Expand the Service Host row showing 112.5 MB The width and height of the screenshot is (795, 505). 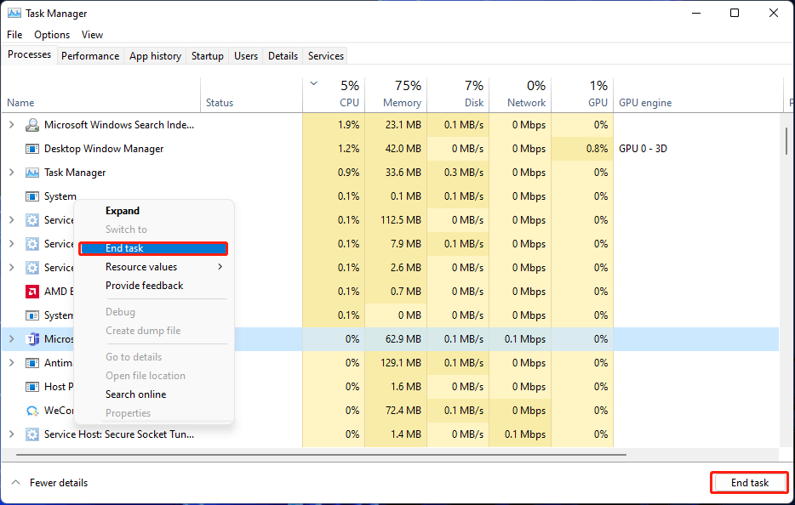click(12, 220)
